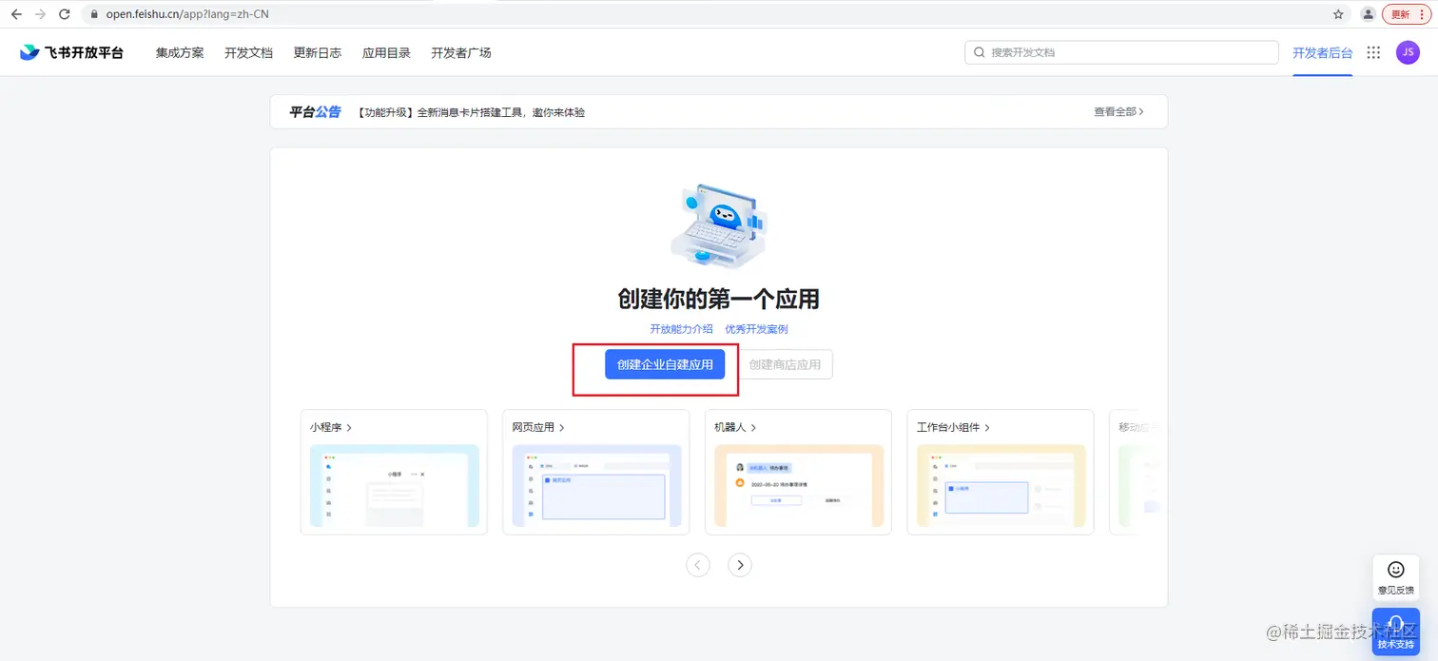Open 意见反馈 smiley feedback button
The image size is (1438, 661).
pos(1395,577)
